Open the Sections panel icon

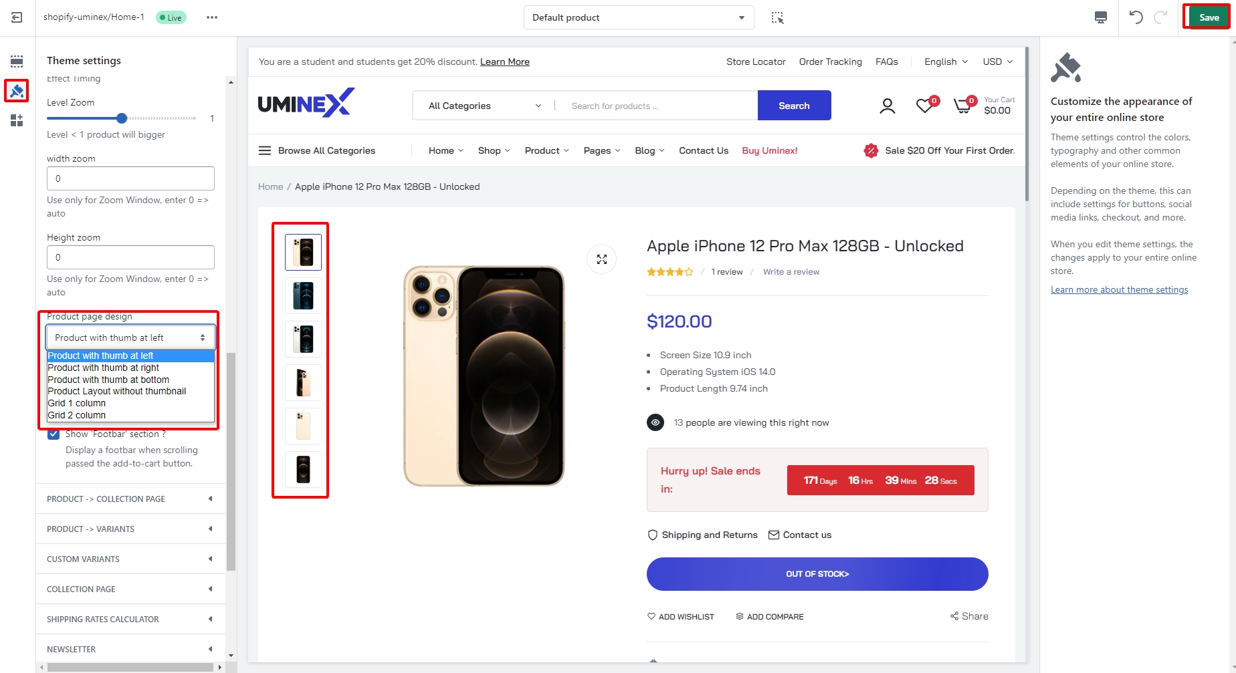(x=17, y=61)
